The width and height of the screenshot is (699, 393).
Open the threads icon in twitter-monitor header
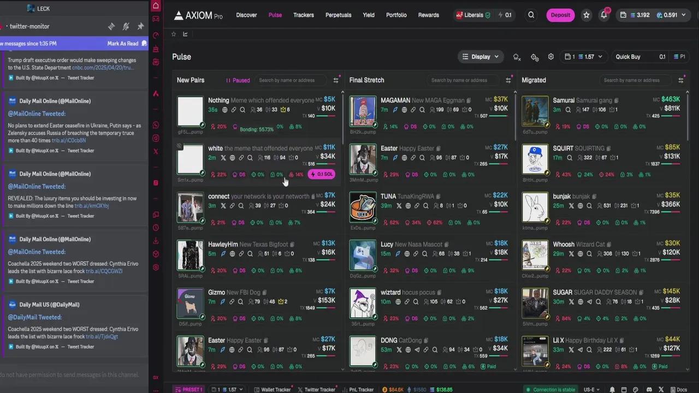111,26
